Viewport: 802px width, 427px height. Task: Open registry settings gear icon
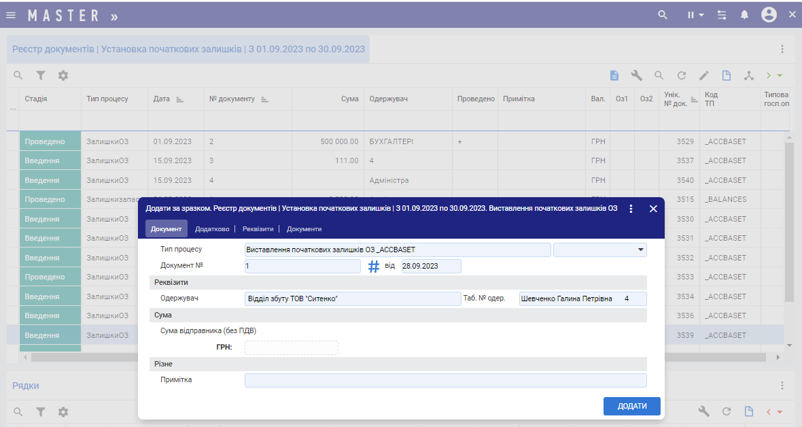pyautogui.click(x=63, y=75)
